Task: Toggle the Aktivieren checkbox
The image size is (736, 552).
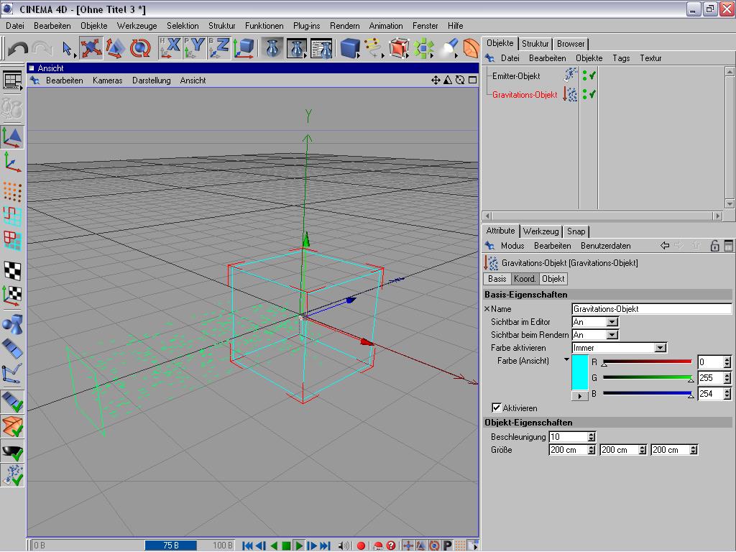Action: tap(496, 408)
